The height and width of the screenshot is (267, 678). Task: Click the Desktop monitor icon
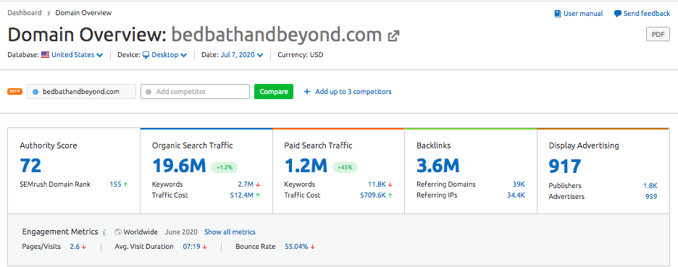(x=146, y=55)
